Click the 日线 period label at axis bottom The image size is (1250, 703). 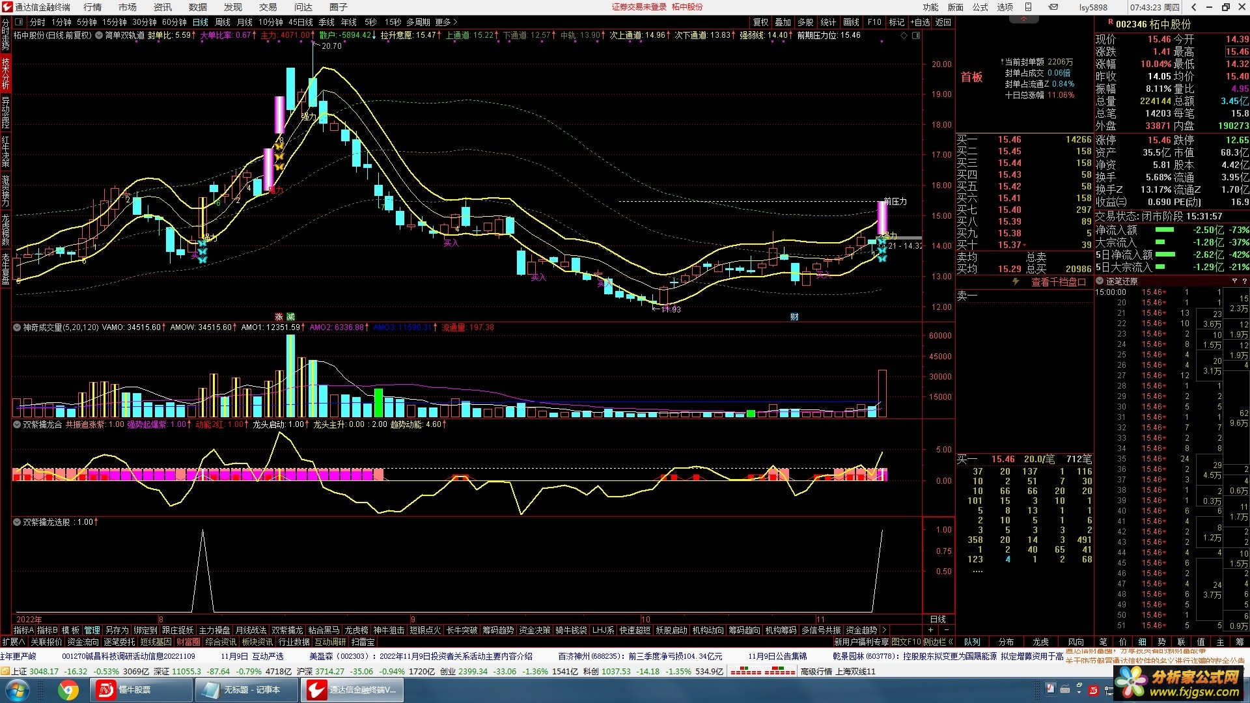(938, 619)
